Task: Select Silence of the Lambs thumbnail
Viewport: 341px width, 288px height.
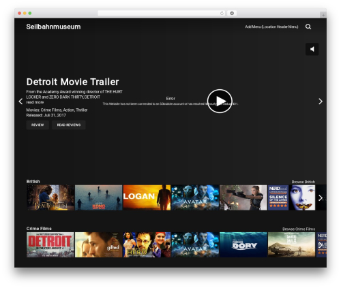Action: coord(292,197)
